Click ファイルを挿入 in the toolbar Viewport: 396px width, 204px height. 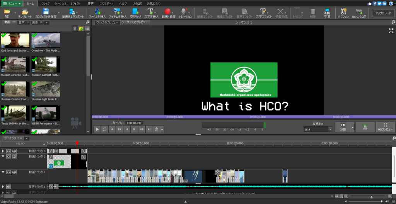tap(97, 13)
